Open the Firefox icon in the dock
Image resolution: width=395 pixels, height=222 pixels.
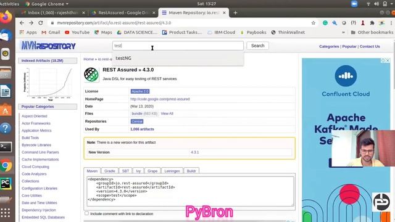[x=6, y=17]
